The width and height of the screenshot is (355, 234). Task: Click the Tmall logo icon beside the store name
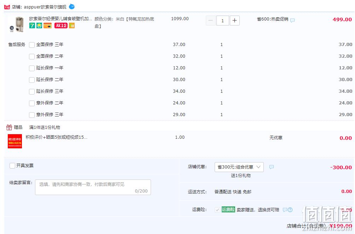(x=7, y=7)
